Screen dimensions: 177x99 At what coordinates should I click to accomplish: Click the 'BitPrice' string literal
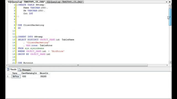pyautogui.click(x=58, y=51)
